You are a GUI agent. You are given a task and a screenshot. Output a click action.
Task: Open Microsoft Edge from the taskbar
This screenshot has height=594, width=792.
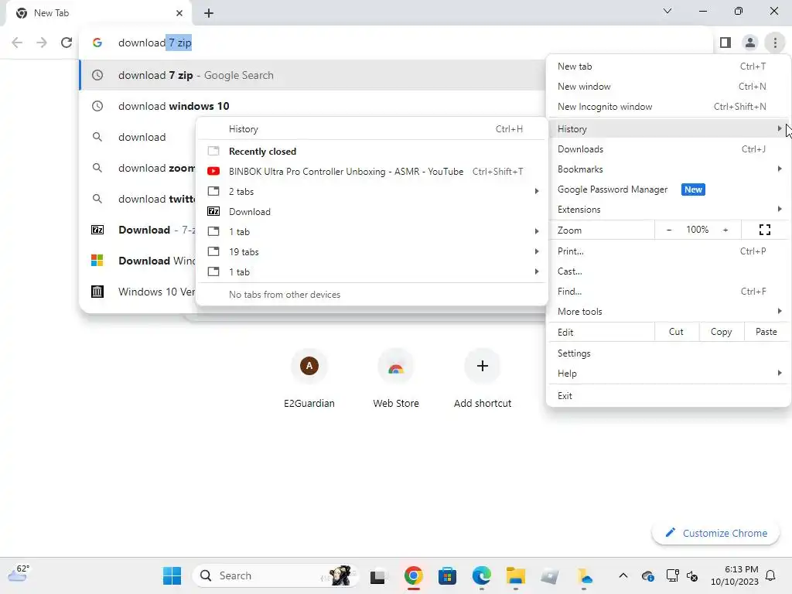tap(481, 575)
